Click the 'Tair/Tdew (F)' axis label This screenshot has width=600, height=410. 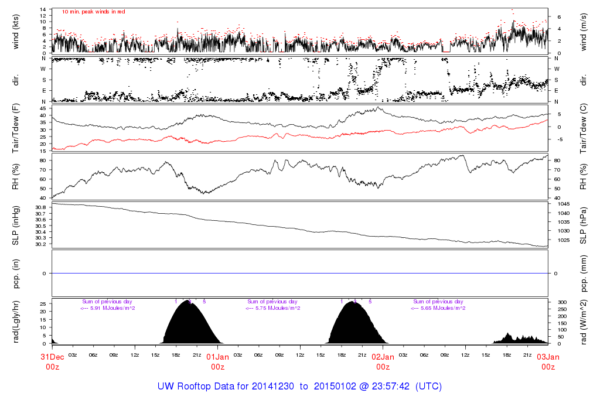click(17, 127)
